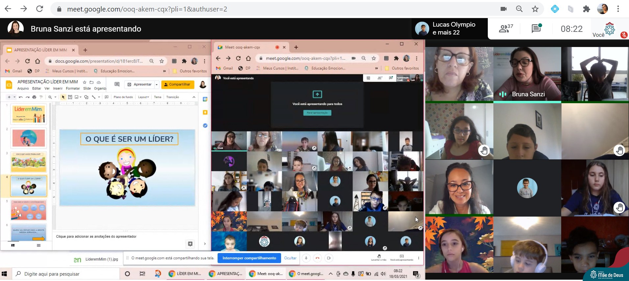Open the Inserir menu in Slides
Image resolution: width=629 pixels, height=281 pixels.
click(x=58, y=88)
